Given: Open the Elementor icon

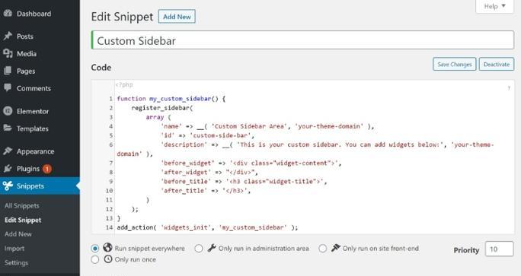Looking at the screenshot, I should point(8,111).
